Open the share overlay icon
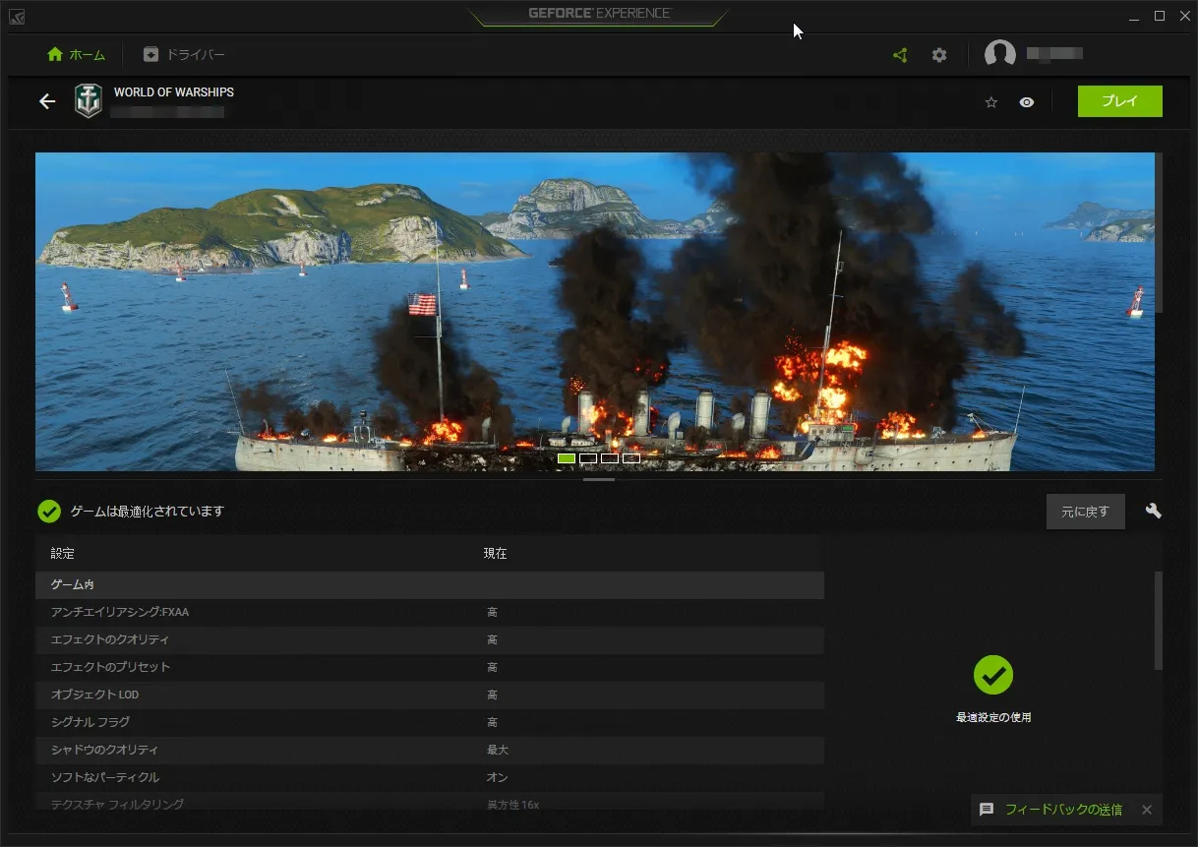The image size is (1198, 847). pos(900,55)
